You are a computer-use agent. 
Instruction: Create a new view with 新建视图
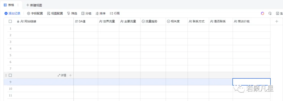click(x=34, y=5)
